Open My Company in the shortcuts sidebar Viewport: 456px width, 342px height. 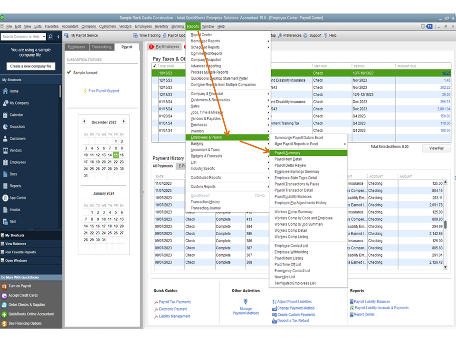(19, 103)
